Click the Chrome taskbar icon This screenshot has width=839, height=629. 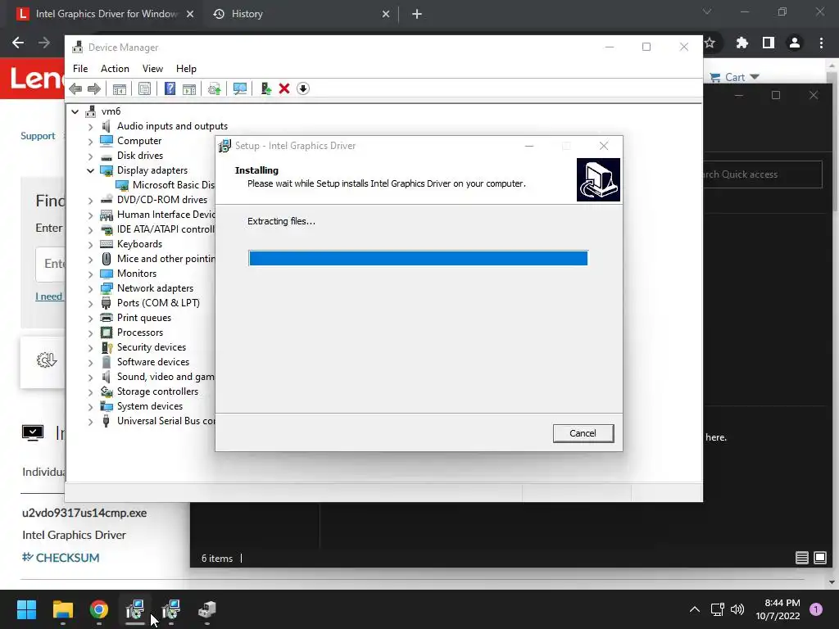99,609
